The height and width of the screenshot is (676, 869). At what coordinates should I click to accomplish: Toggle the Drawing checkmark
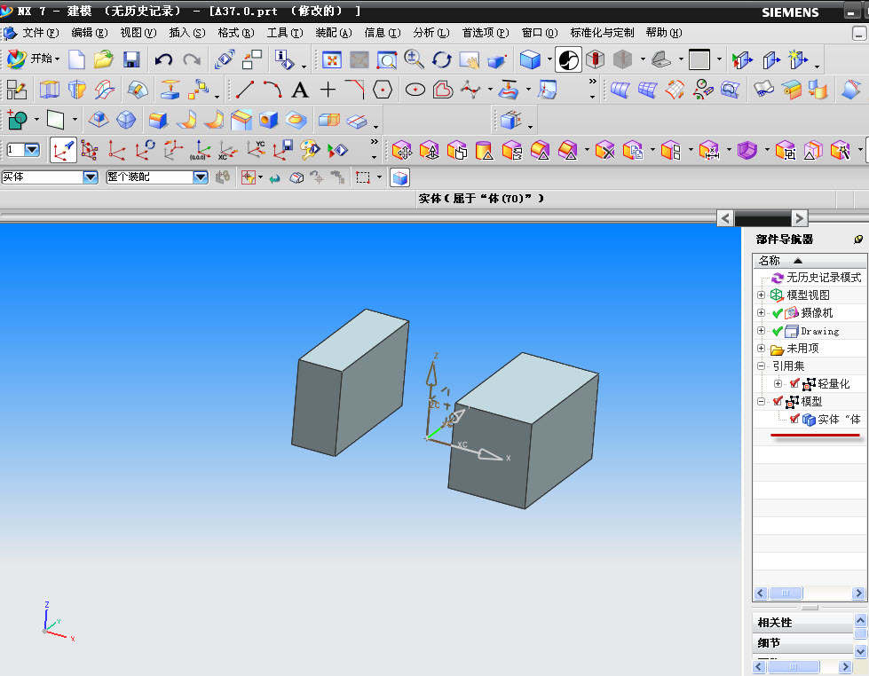tap(777, 331)
